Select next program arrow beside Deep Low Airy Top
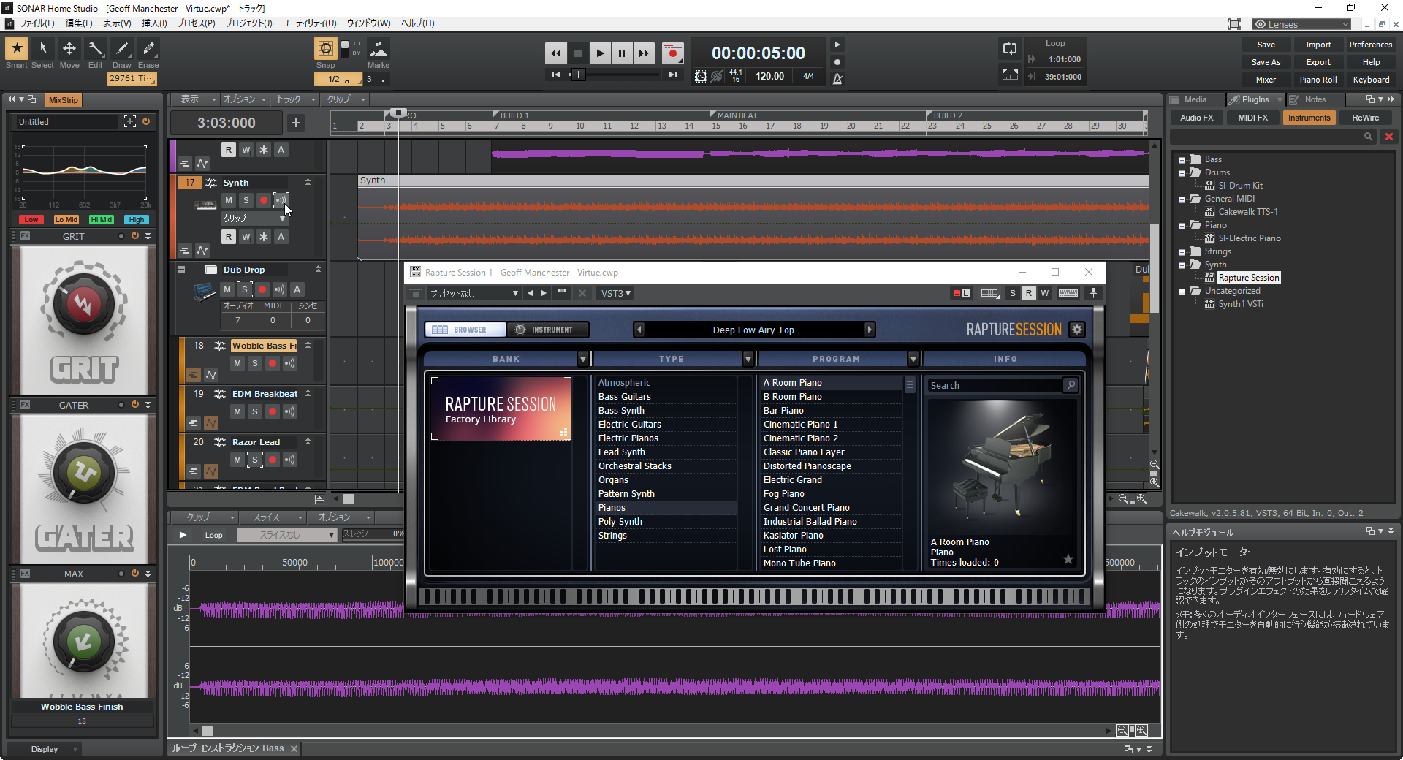This screenshot has height=760, width=1403. pyautogui.click(x=869, y=330)
